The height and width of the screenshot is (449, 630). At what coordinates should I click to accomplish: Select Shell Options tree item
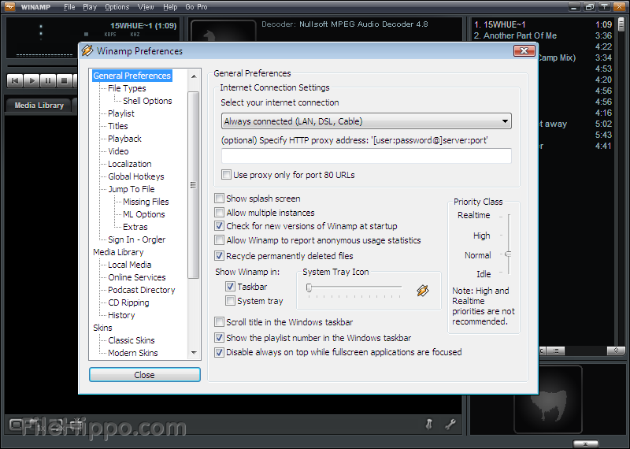click(x=147, y=101)
